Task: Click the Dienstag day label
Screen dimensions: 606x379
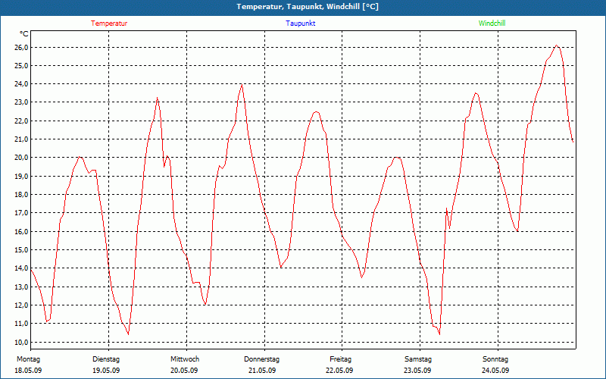Action: (x=106, y=359)
